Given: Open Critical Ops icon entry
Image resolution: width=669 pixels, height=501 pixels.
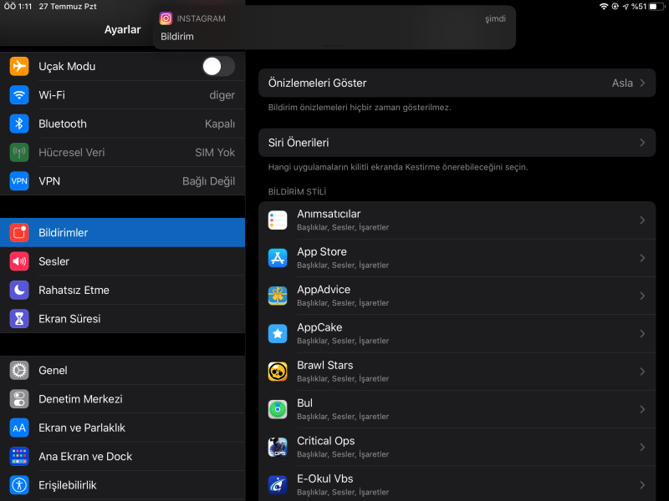Looking at the screenshot, I should (278, 448).
